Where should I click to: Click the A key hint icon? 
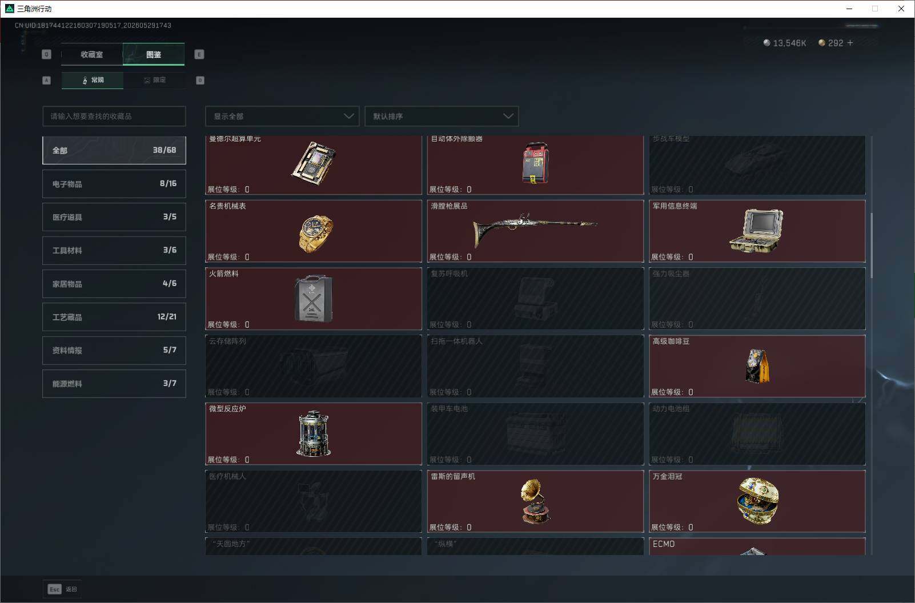[x=47, y=81]
